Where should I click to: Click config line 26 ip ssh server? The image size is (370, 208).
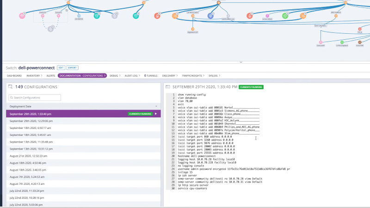[x=187, y=176]
